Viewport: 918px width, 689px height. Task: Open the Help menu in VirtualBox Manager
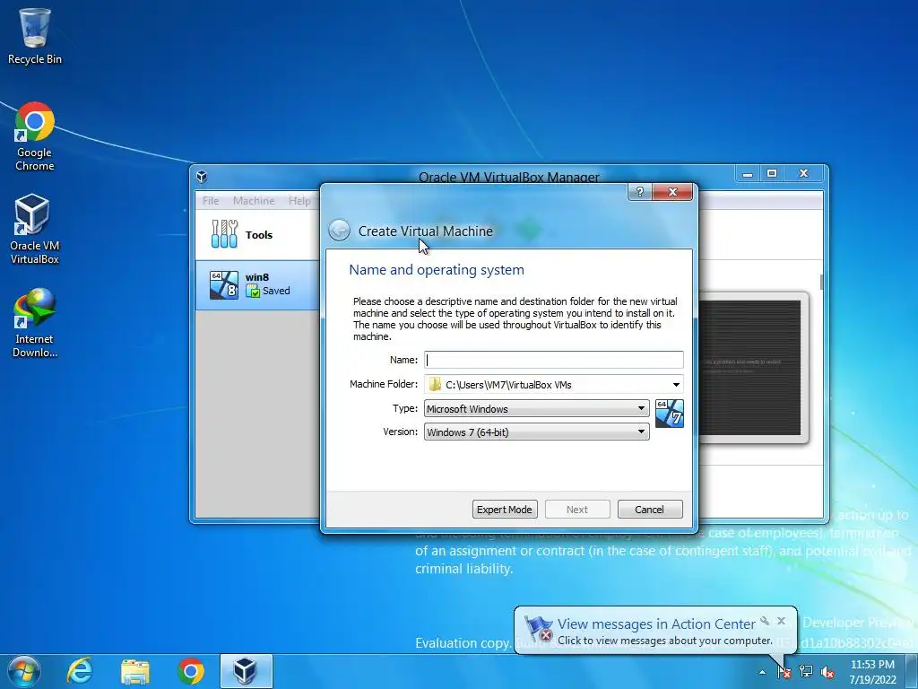pos(299,200)
